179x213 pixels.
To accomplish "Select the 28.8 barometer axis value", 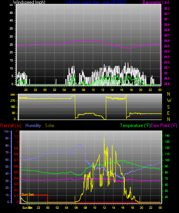I will pyautogui.click(x=167, y=84).
